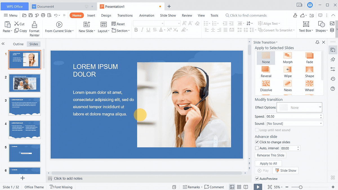Open the Insert ribbon tab
The image size is (338, 190).
coord(91,15)
